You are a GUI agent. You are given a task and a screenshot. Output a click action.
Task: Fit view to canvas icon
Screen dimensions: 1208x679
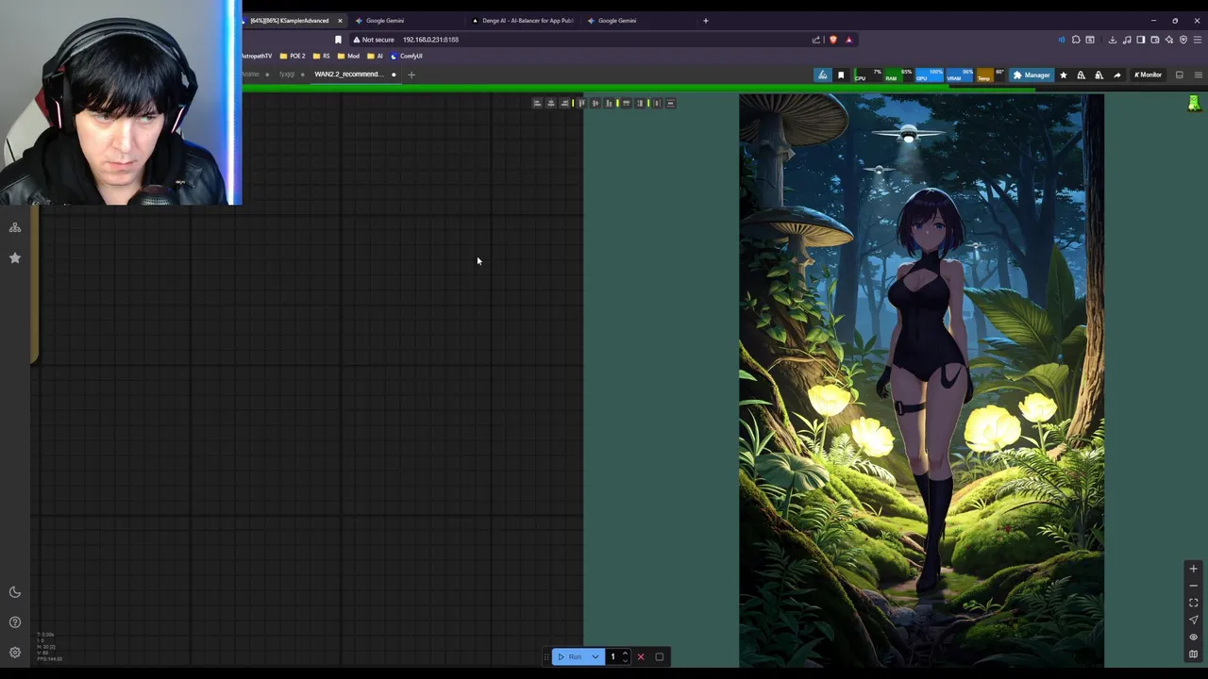(x=1193, y=603)
